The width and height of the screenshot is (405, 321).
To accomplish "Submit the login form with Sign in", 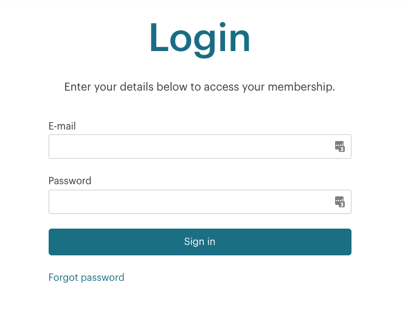I will (x=199, y=241).
